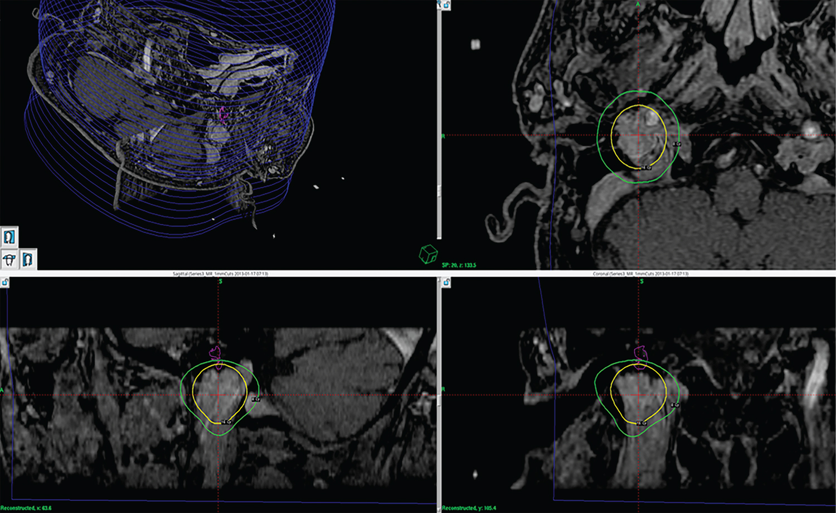Viewport: 836px width, 513px height.
Task: Toggle the lock on the sagittal view
Action: click(x=4, y=283)
